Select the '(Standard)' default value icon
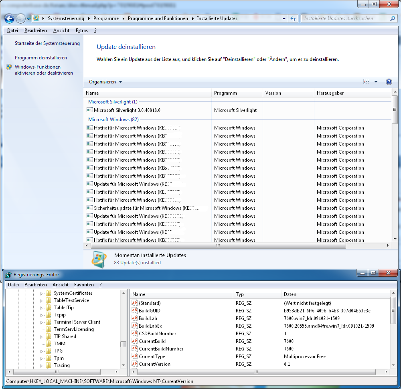Image resolution: width=401 pixels, height=389 pixels. 134,303
